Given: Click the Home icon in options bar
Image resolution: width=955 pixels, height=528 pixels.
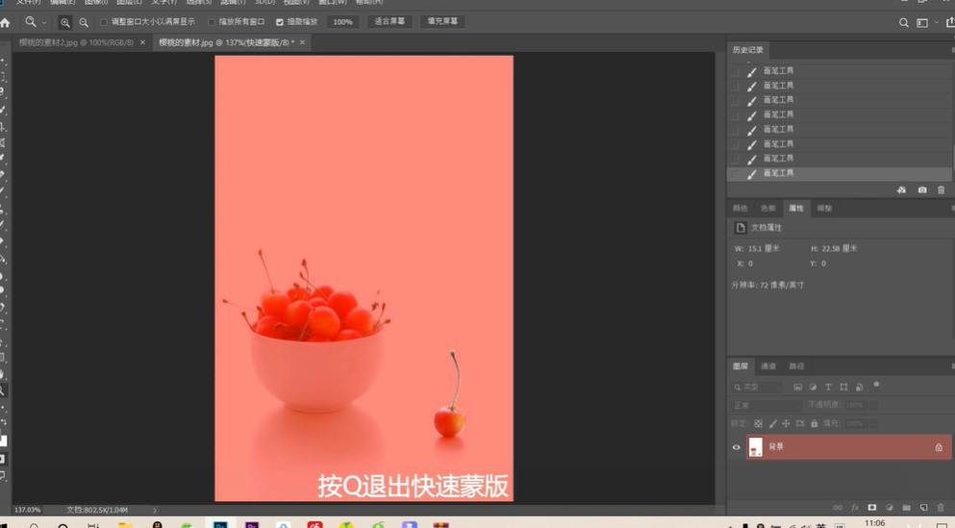Looking at the screenshot, I should tap(5, 22).
